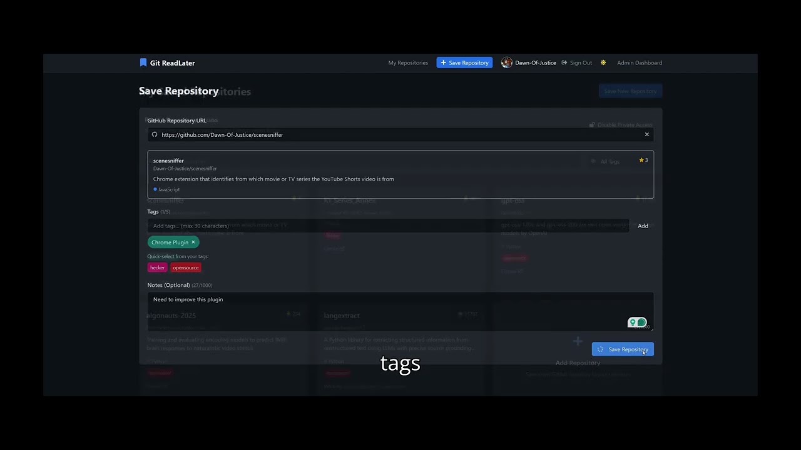Screen dimensions: 801x450
Task: Toggle the sun theme icon
Action: coord(603,62)
